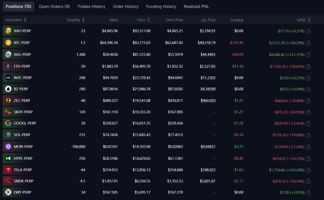
Task: Click the INTC-PERP Intel icon
Action: click(8, 78)
